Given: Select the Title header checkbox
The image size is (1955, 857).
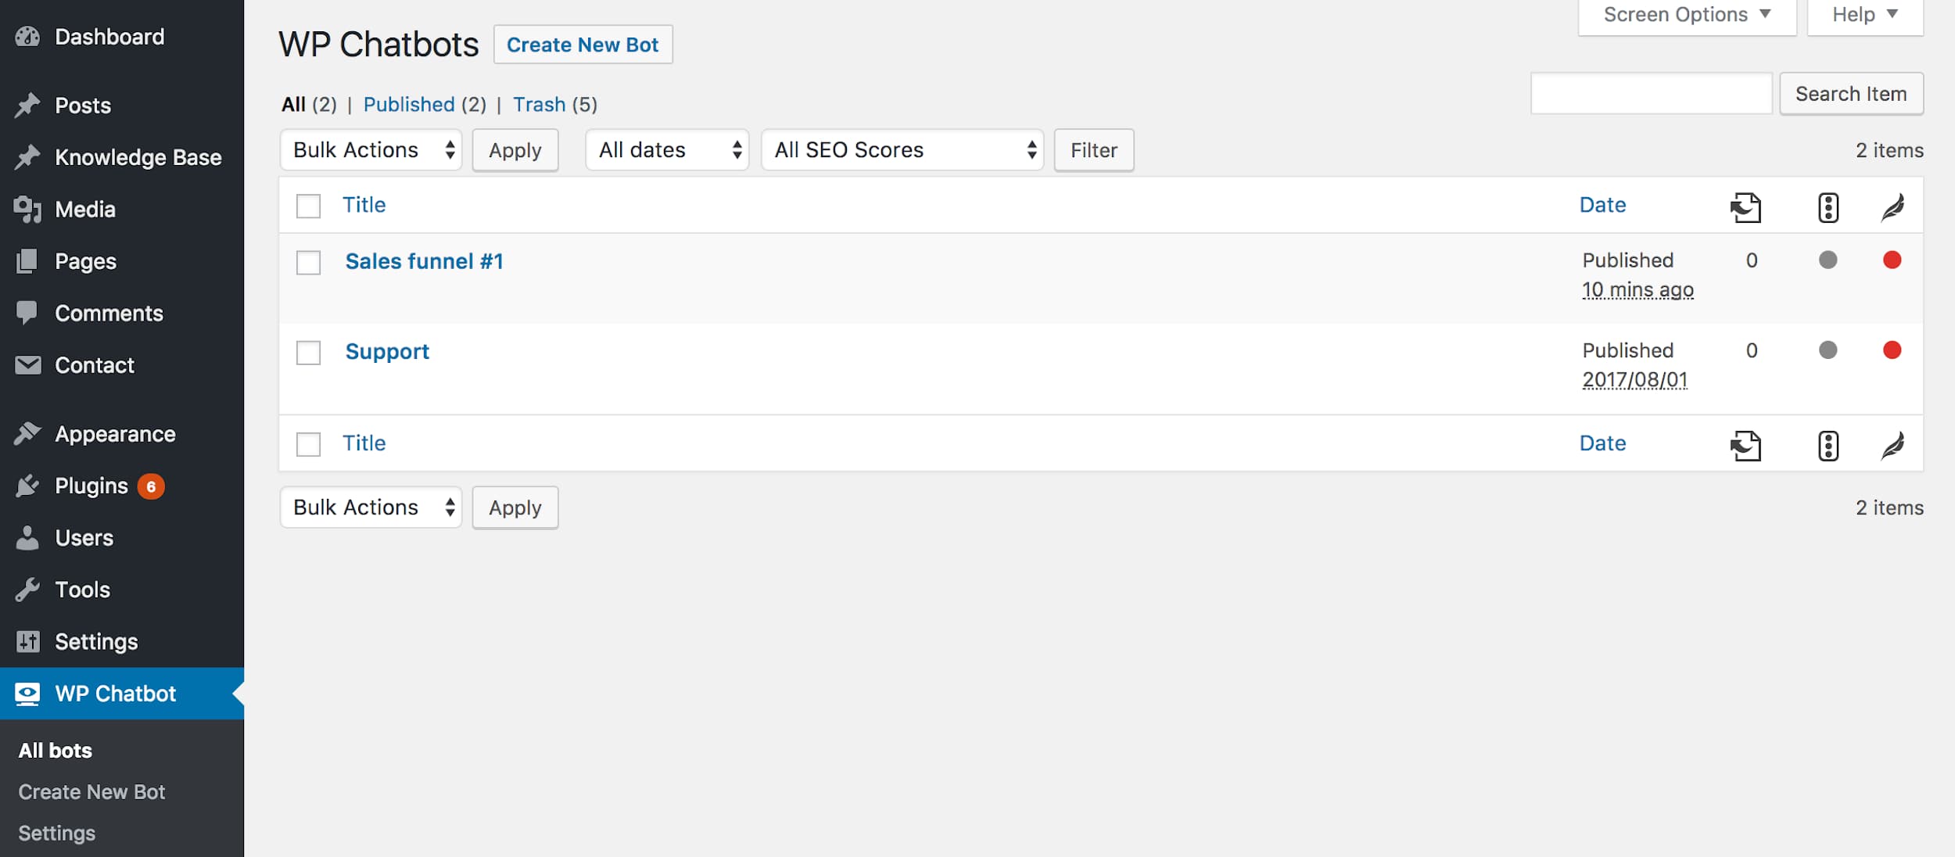Looking at the screenshot, I should (308, 205).
